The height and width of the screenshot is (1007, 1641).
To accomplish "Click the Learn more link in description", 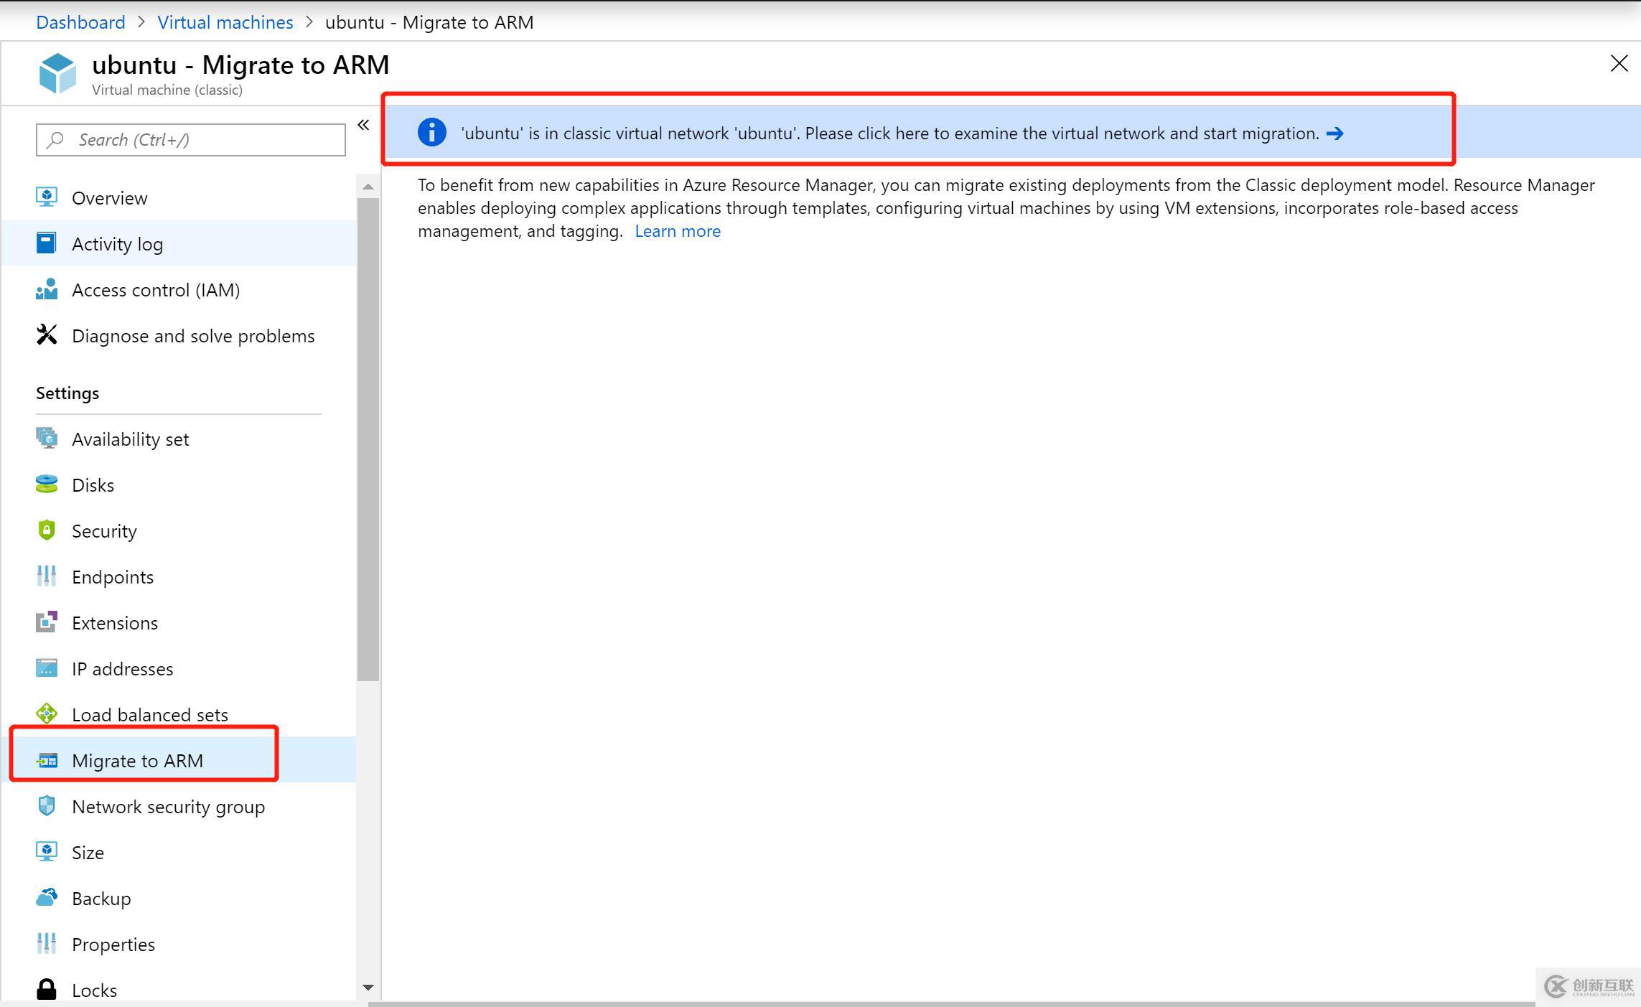I will click(x=678, y=231).
